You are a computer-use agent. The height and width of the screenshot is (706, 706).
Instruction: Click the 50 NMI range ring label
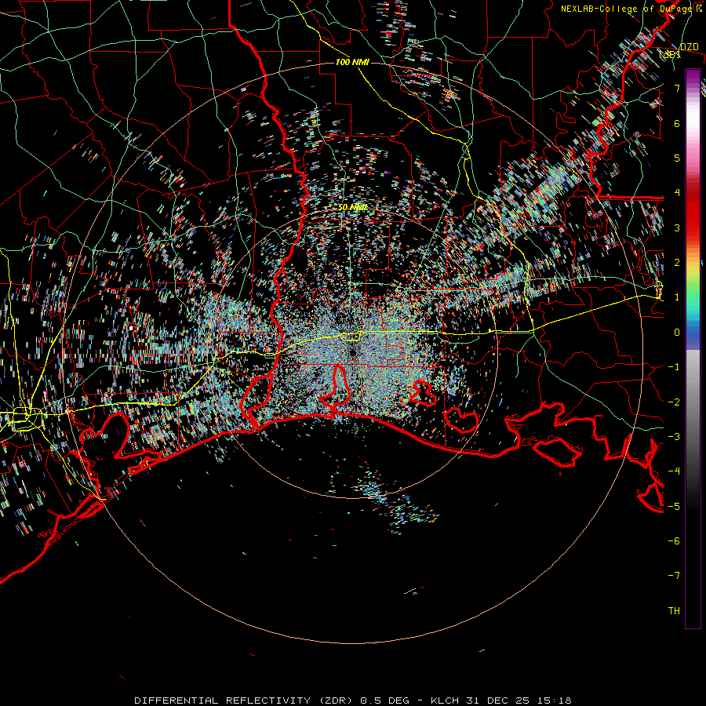pyautogui.click(x=352, y=207)
